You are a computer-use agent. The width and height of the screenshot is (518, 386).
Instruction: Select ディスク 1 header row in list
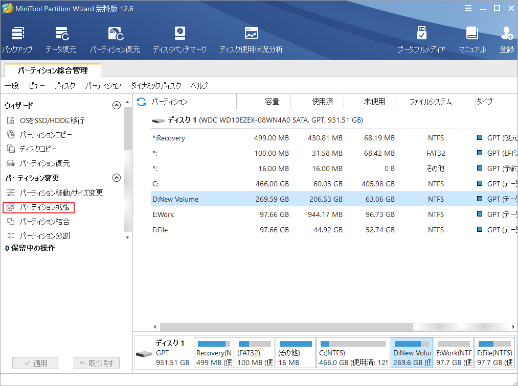coord(334,120)
